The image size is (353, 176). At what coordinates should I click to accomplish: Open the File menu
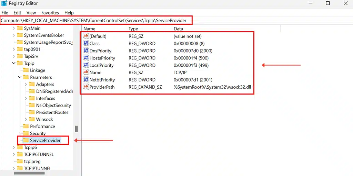click(5, 13)
